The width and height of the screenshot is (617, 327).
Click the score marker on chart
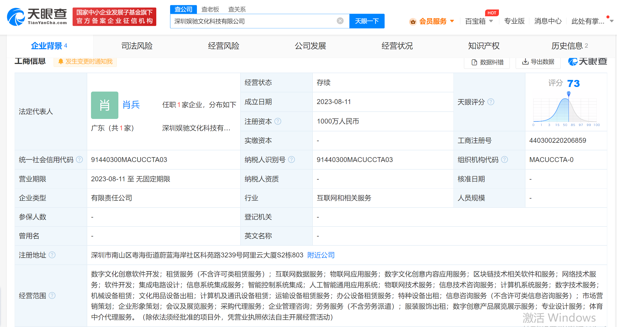tap(569, 93)
